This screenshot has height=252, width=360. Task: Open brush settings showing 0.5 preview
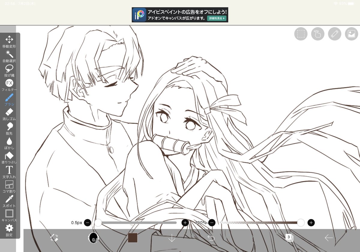pos(94,238)
